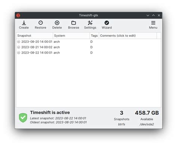The image size is (177, 146).
Task: Click arch in the 2023-08-22 row
Action: [x=57, y=53]
